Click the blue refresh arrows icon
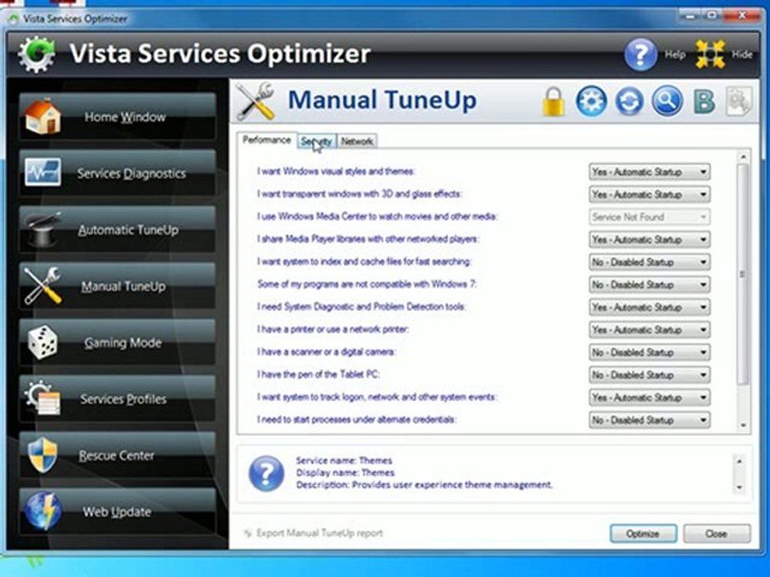Viewport: 770px width, 577px height. 629,101
